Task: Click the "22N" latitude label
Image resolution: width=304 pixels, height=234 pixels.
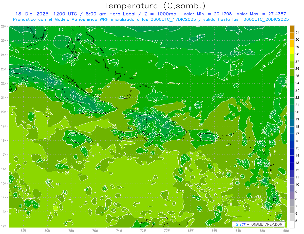Action: click(x=4, y=83)
